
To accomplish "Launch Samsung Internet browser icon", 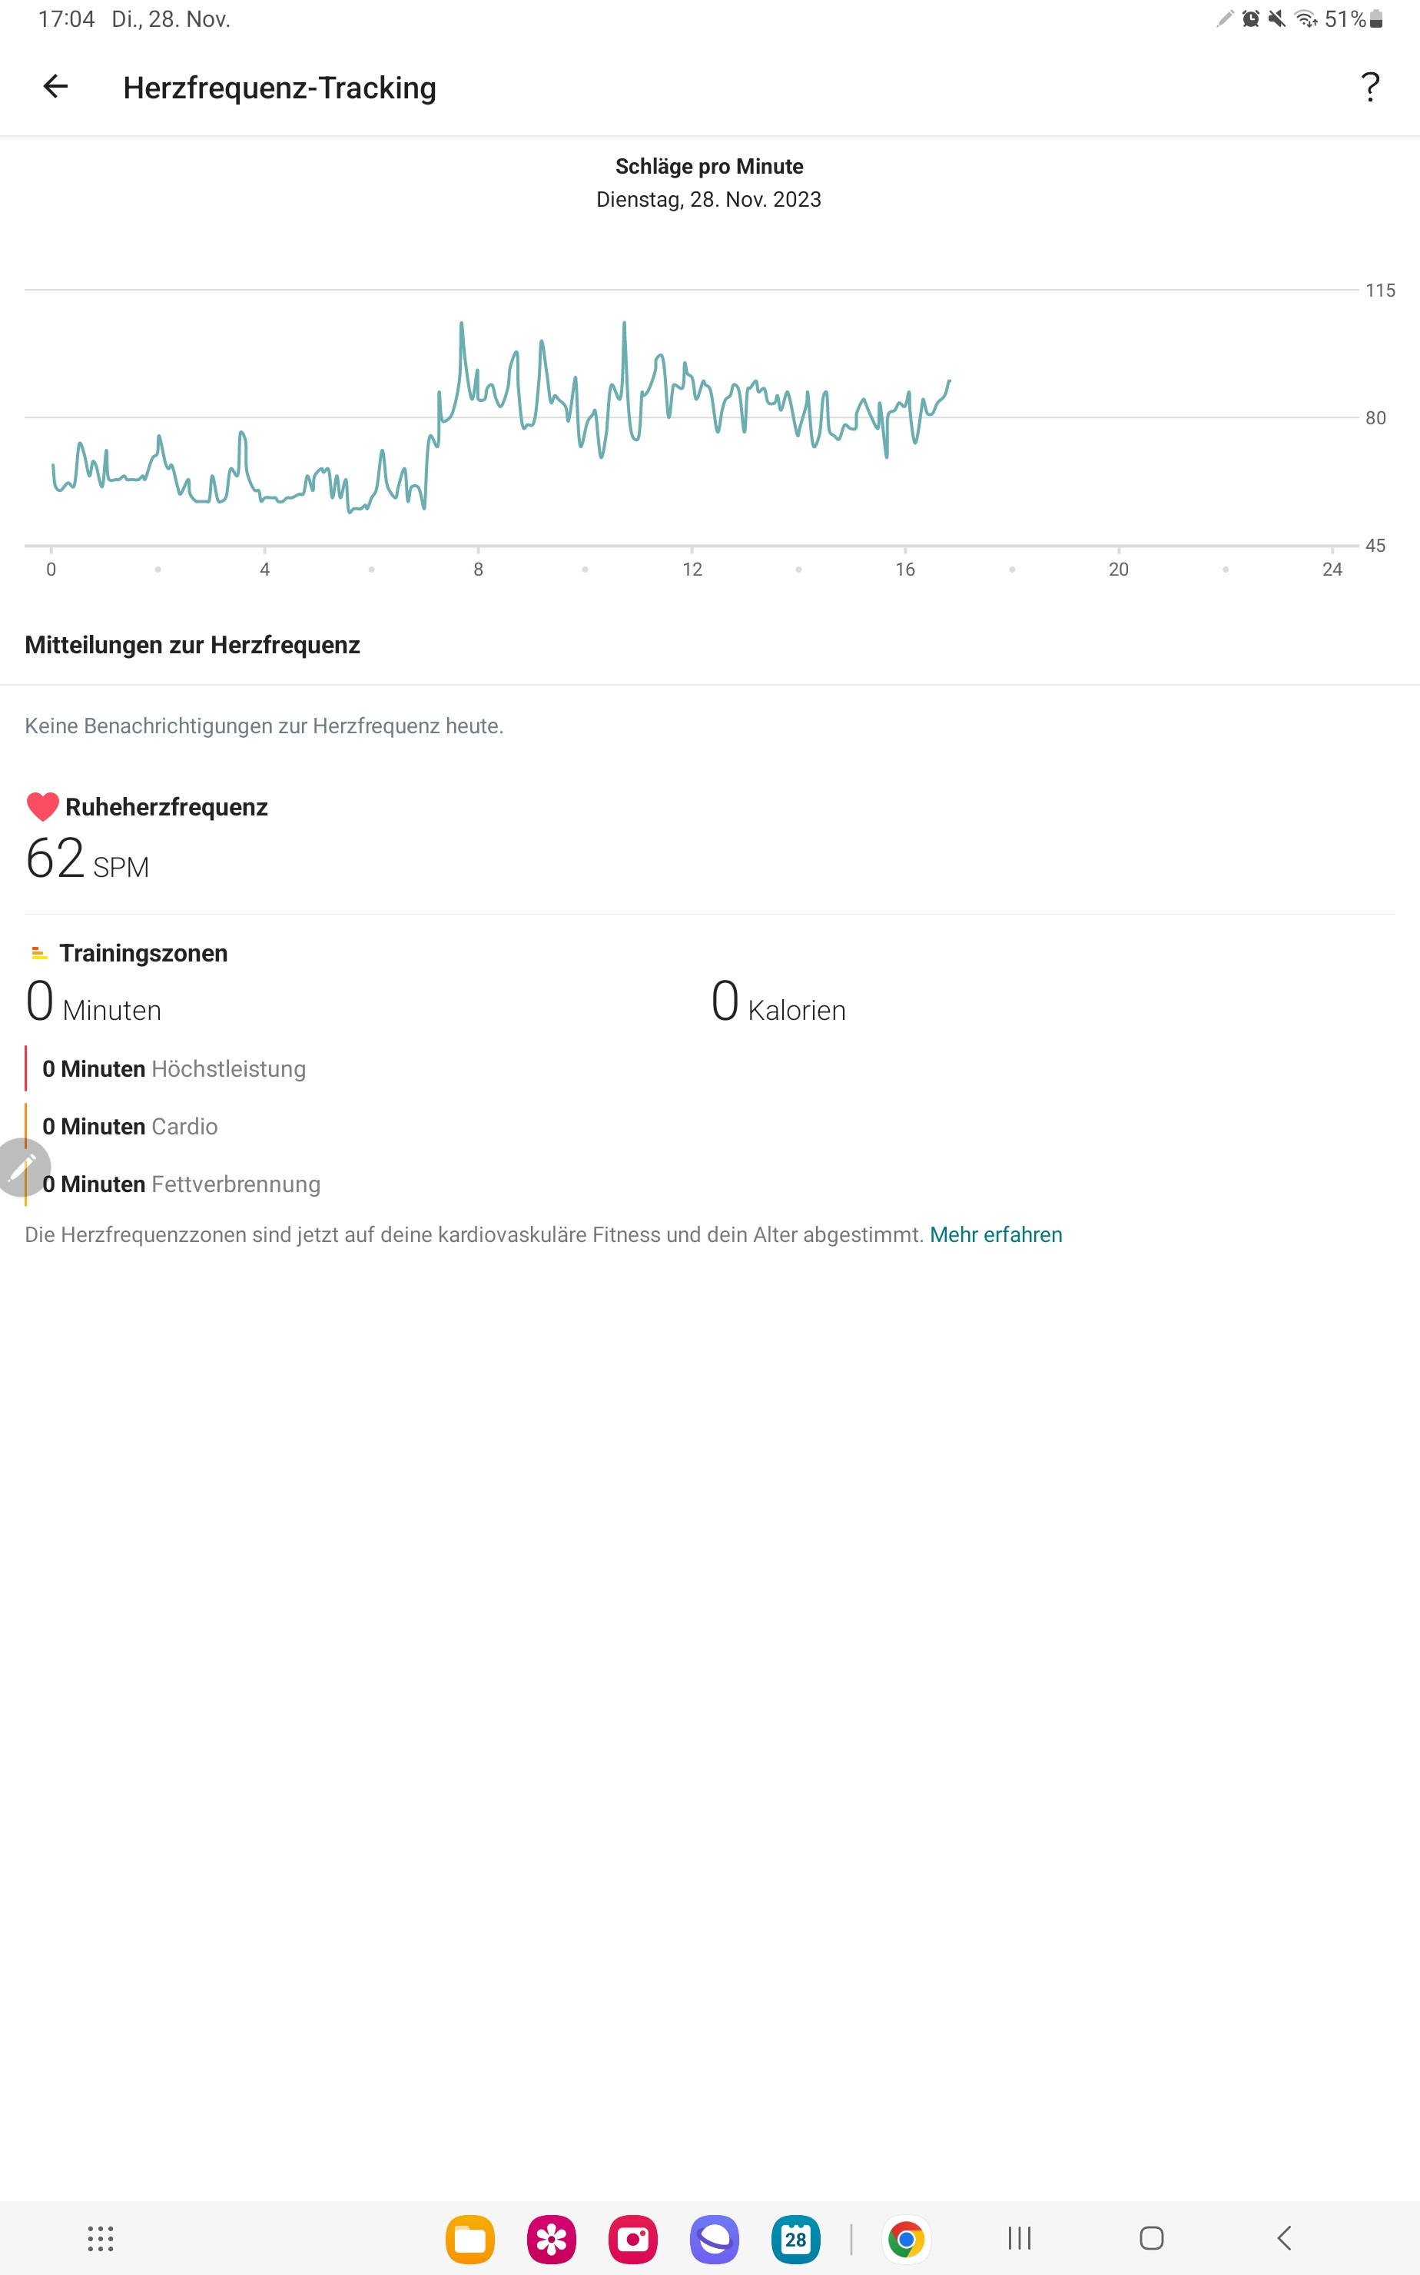I will click(715, 2240).
